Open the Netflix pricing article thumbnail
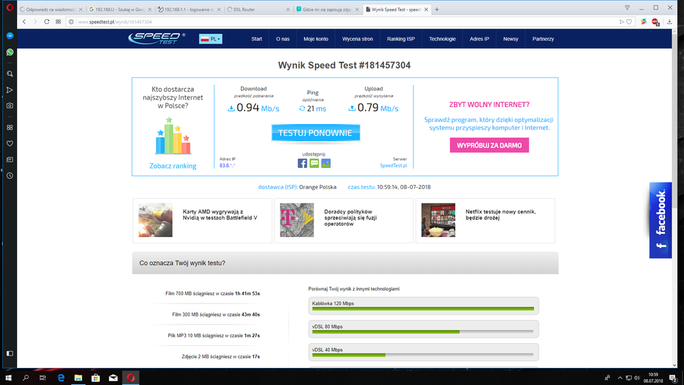This screenshot has width=684, height=385. pyautogui.click(x=438, y=221)
